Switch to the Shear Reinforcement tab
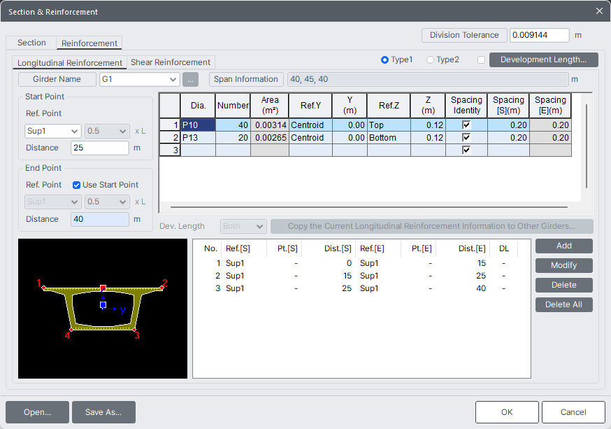This screenshot has width=611, height=429. pos(171,62)
